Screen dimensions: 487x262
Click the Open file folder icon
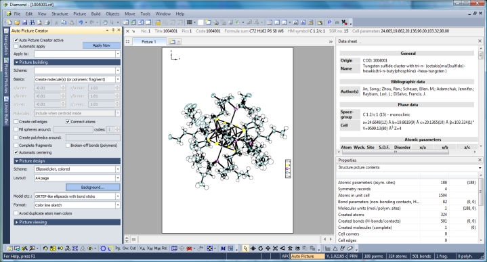coord(17,22)
